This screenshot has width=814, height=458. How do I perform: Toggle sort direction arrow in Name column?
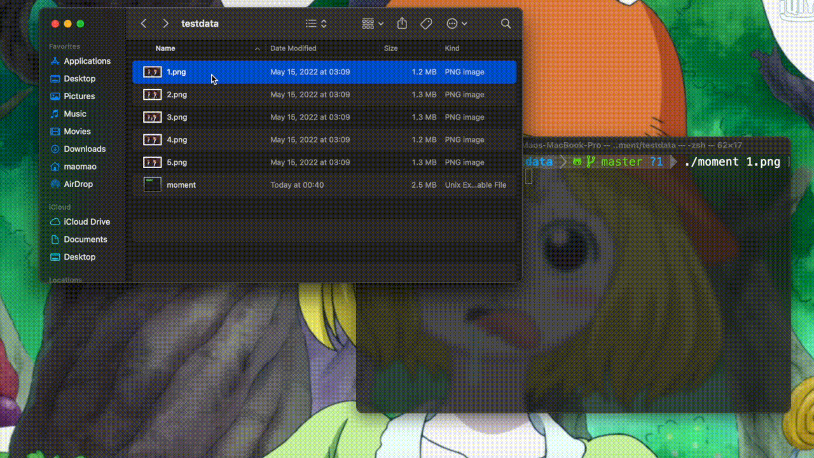[257, 49]
